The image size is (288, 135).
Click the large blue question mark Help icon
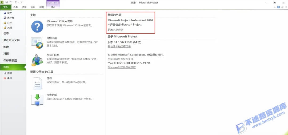(x=37, y=26)
